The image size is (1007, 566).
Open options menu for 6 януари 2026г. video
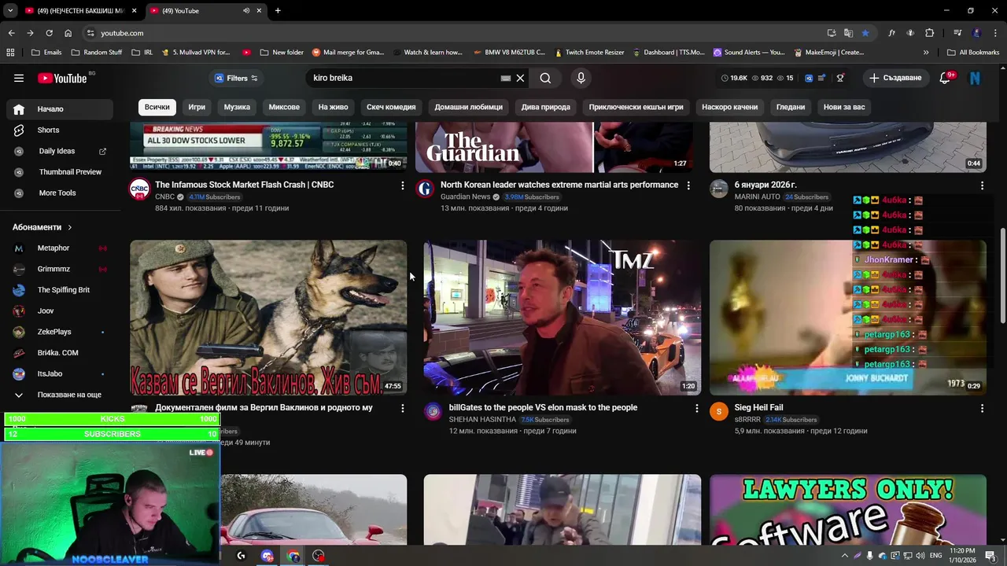[982, 186]
